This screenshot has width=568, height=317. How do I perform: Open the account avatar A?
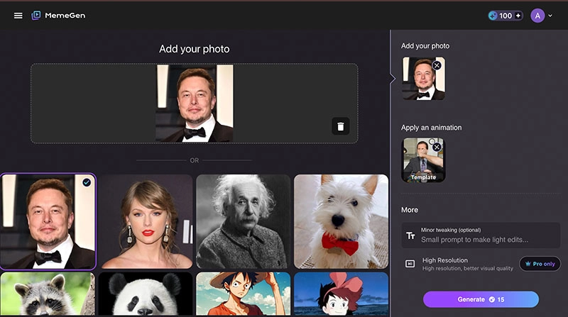(x=537, y=16)
